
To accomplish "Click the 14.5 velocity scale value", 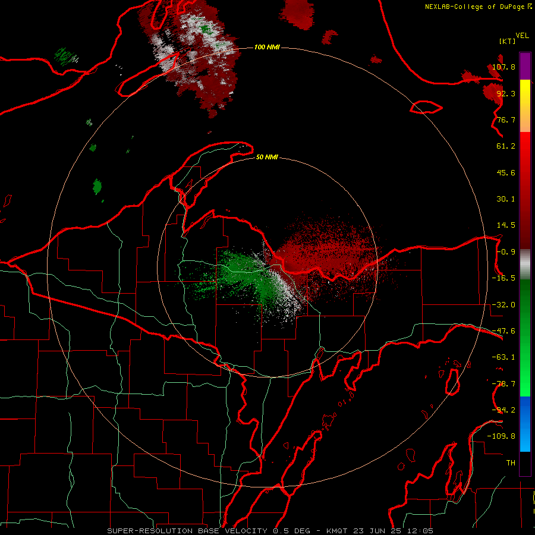I will [506, 225].
